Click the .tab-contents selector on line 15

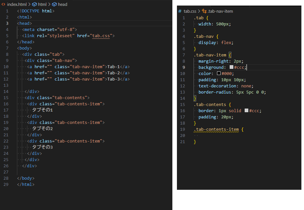(210, 104)
